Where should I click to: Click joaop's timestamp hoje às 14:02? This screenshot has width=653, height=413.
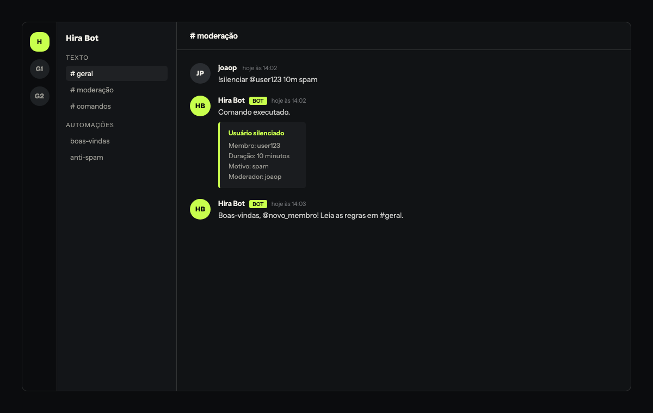[260, 68]
